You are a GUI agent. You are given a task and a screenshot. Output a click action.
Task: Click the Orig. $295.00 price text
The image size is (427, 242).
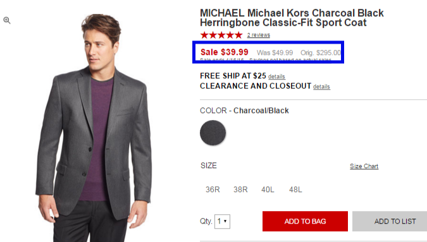pyautogui.click(x=321, y=52)
